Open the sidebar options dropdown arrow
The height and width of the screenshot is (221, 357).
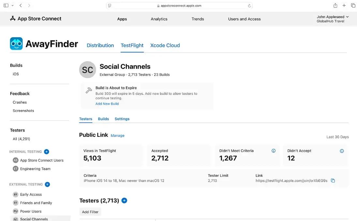click(12, 6)
